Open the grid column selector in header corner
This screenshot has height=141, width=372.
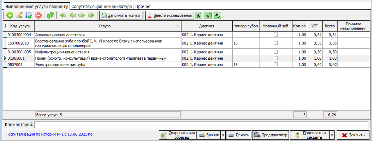coord(5,26)
